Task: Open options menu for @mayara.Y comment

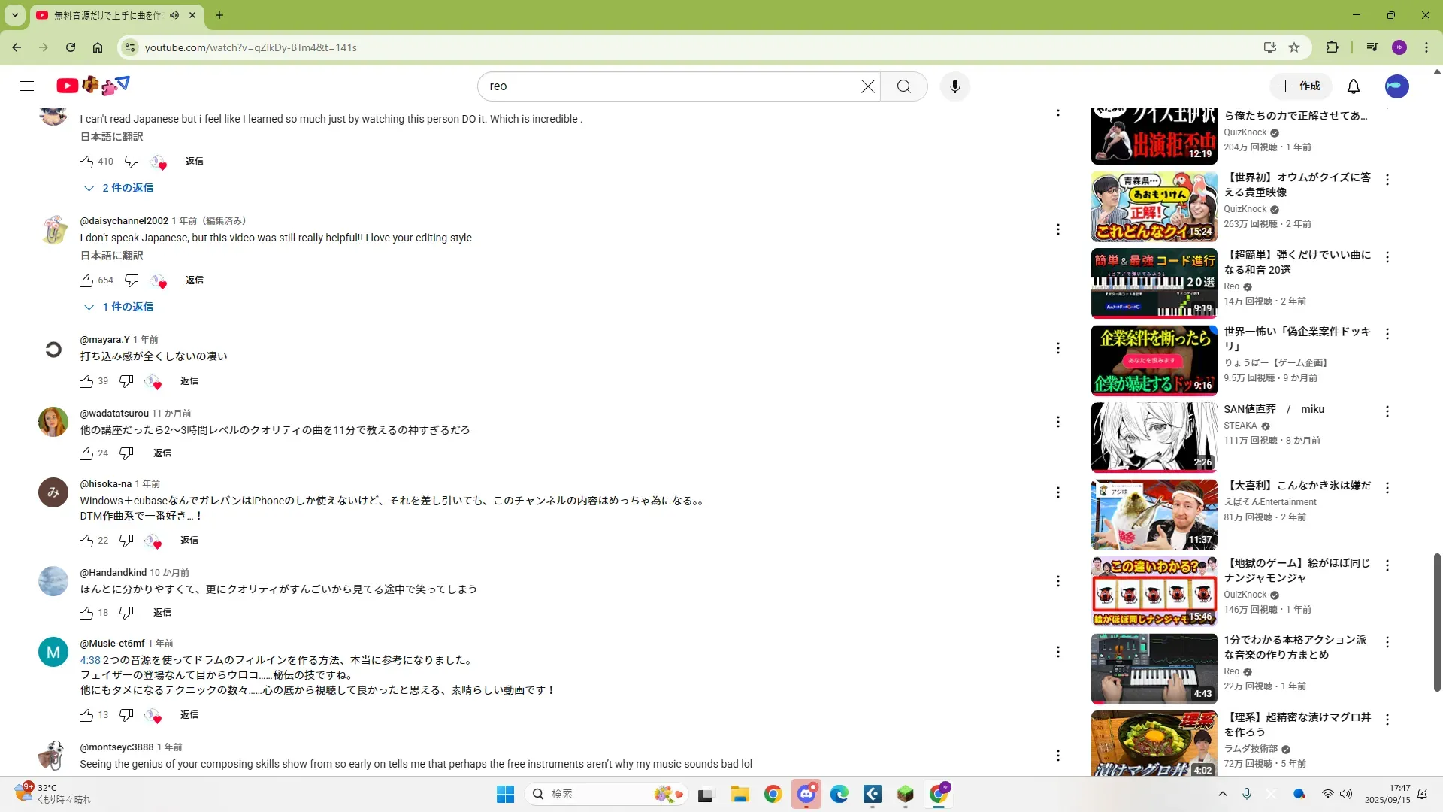Action: point(1057,348)
